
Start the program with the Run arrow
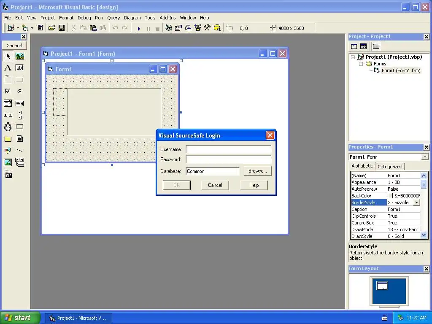pyautogui.click(x=139, y=28)
